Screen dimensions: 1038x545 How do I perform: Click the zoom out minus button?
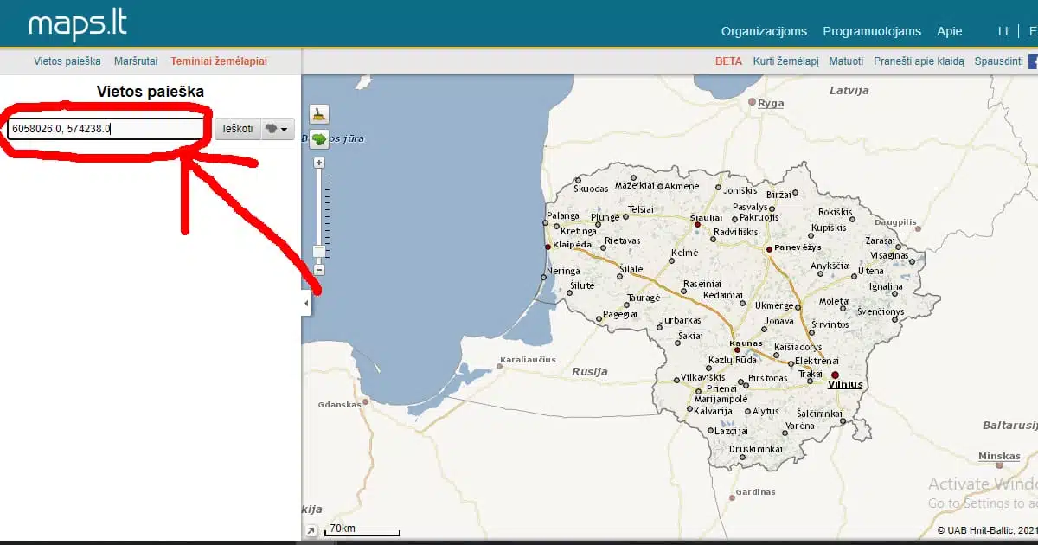click(319, 269)
